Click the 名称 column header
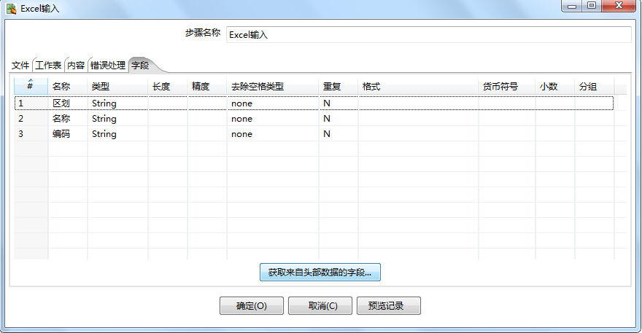 click(x=68, y=86)
